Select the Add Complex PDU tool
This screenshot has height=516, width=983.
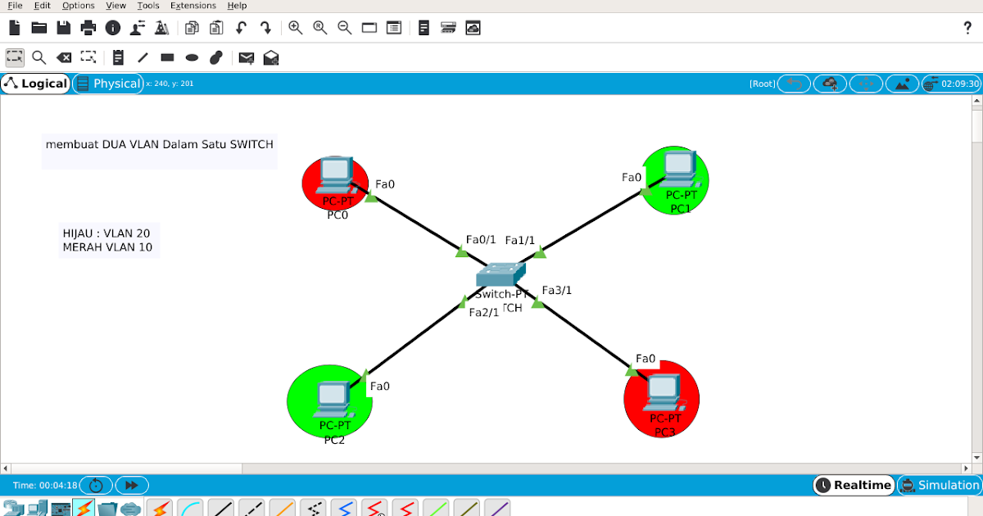(x=270, y=57)
